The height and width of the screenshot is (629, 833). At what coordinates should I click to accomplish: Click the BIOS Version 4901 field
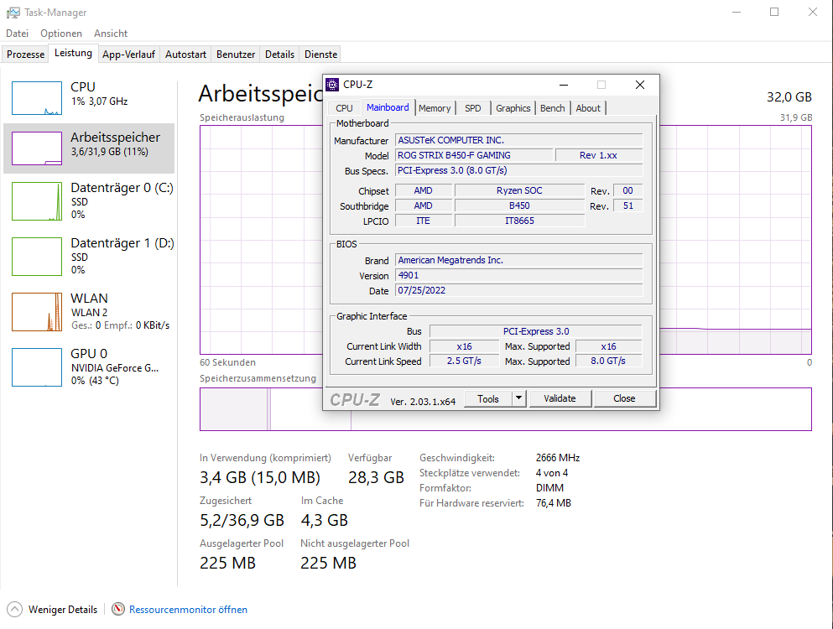coord(519,275)
